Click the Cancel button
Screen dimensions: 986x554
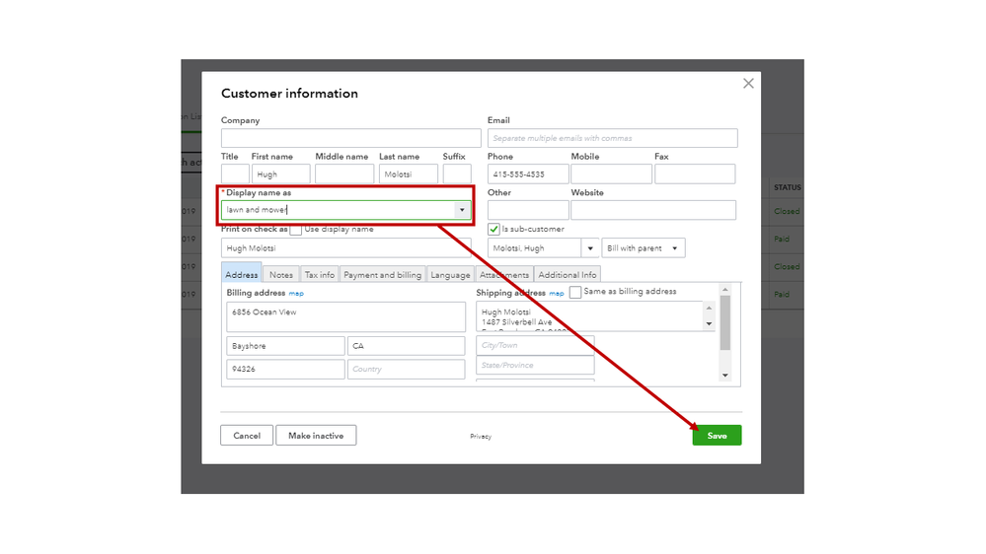click(x=247, y=436)
